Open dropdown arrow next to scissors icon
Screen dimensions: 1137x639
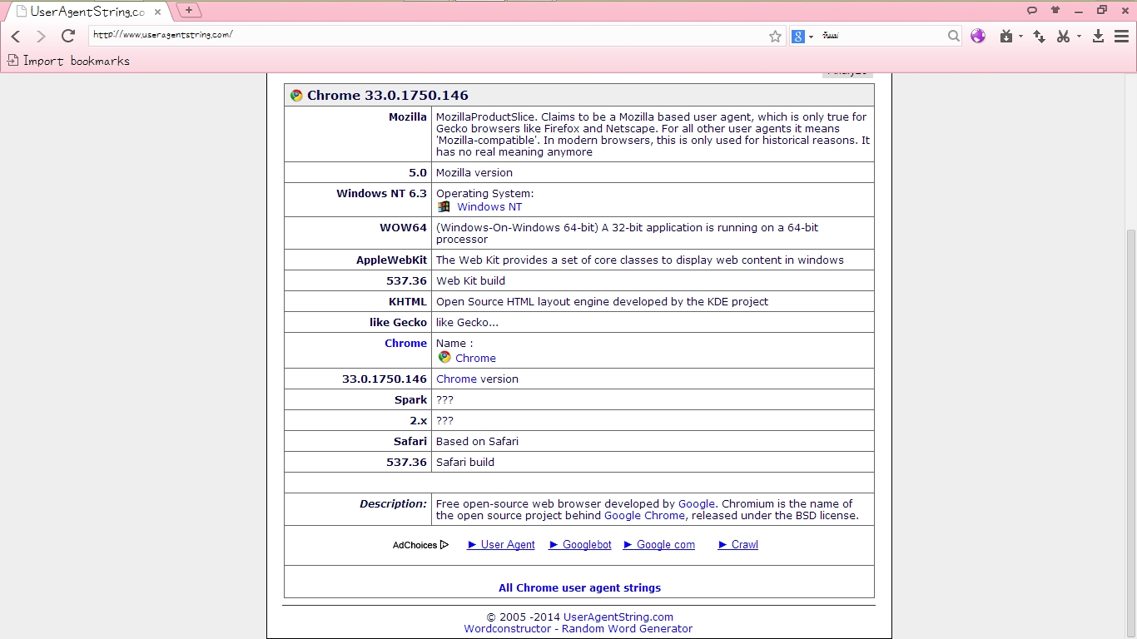click(1080, 37)
